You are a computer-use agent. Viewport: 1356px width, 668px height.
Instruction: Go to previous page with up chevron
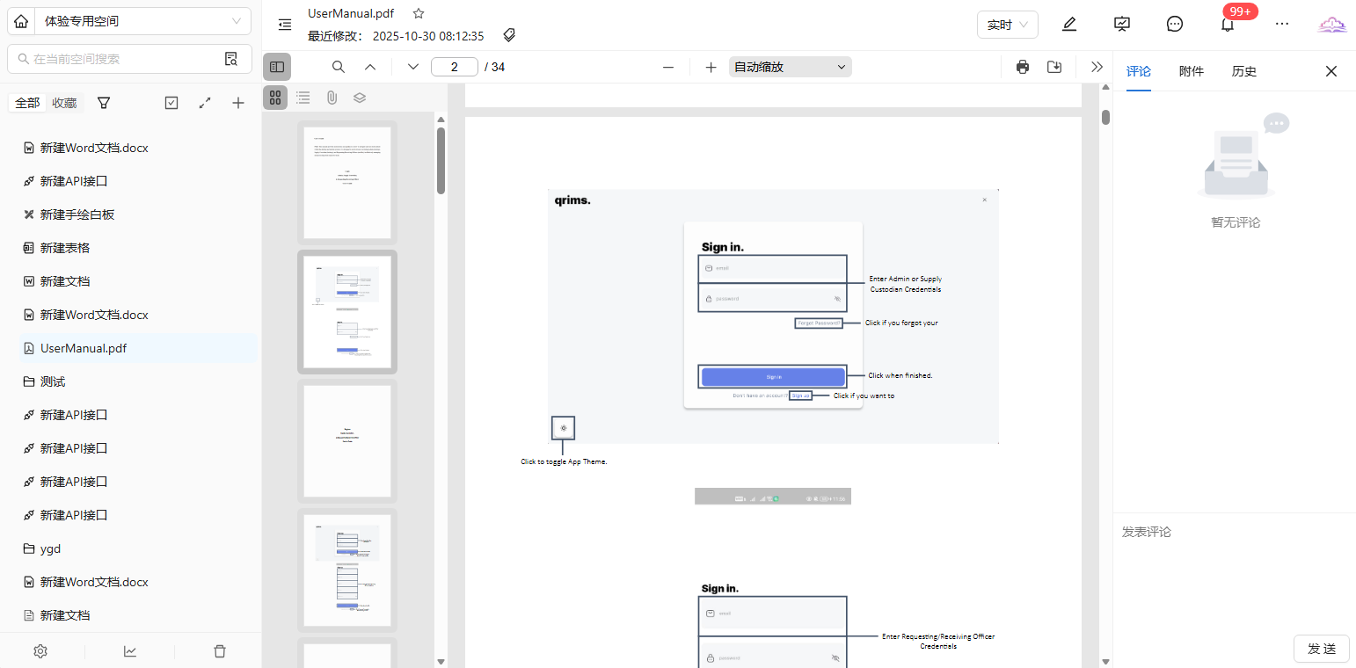pyautogui.click(x=370, y=67)
